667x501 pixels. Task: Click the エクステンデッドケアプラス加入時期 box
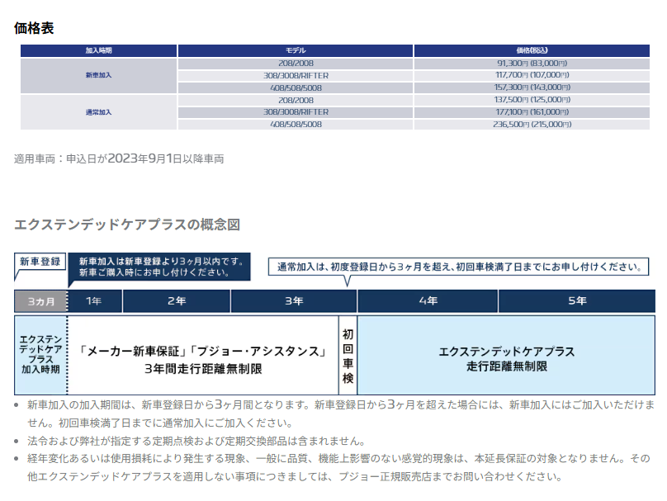pos(40,355)
